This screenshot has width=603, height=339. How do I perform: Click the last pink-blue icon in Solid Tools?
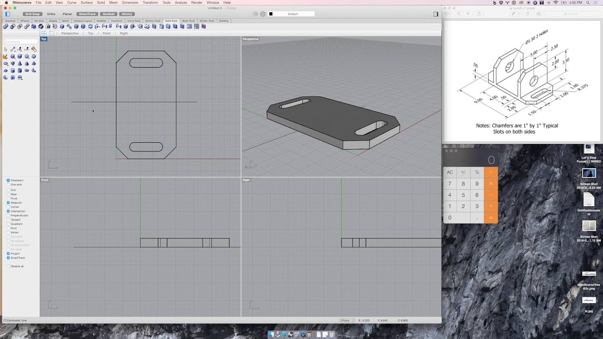204,26
